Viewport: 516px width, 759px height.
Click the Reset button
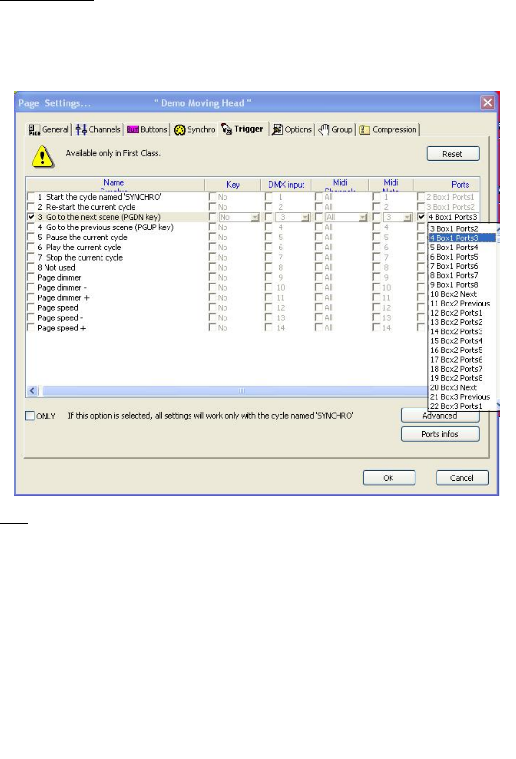(x=453, y=154)
